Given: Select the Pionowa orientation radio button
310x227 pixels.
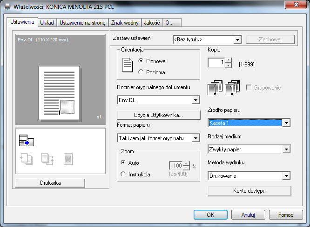Looking at the screenshot, I should (141, 61).
